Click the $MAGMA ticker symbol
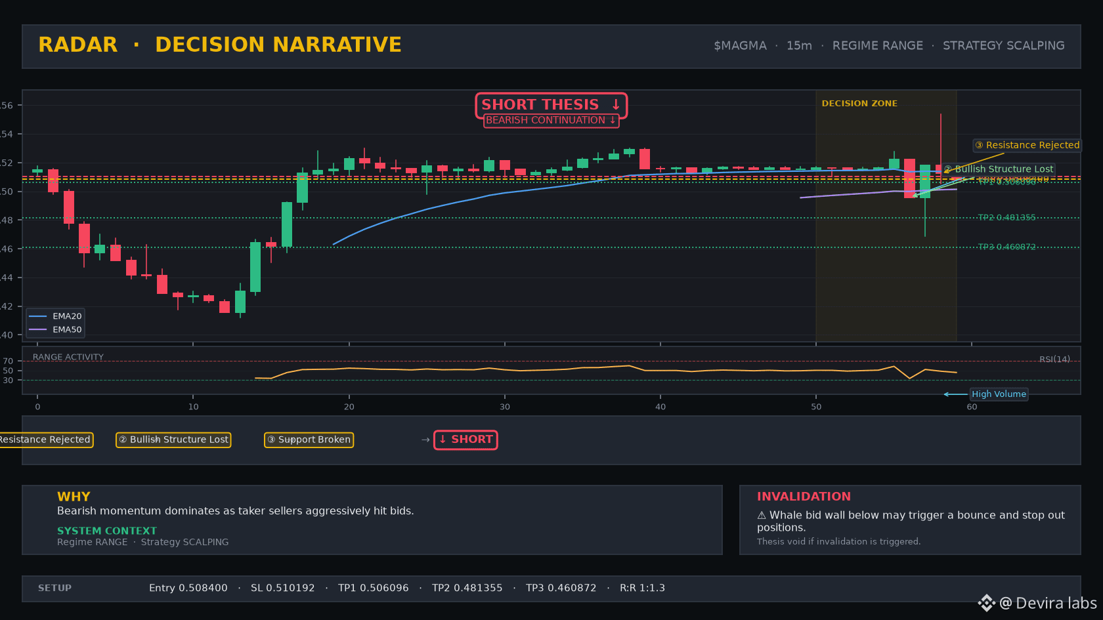The width and height of the screenshot is (1103, 620). click(x=740, y=46)
